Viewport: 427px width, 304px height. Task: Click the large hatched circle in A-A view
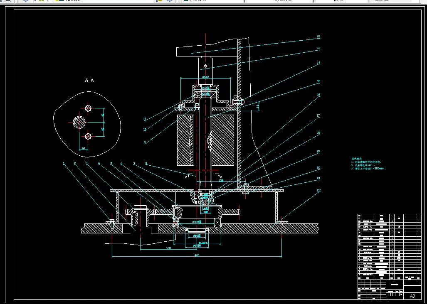[x=79, y=122]
